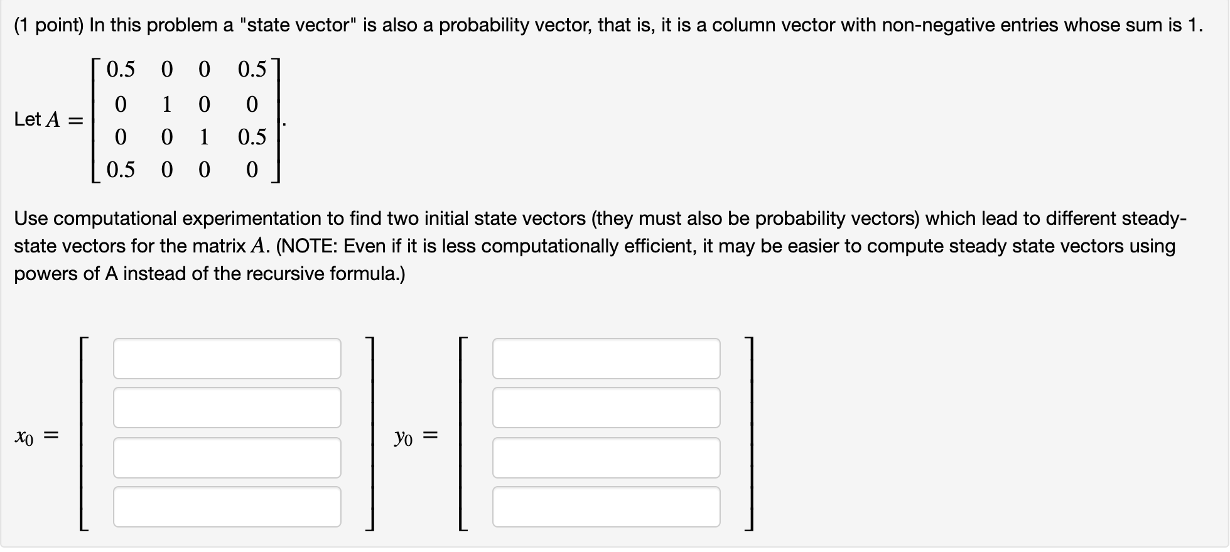Click the matrix A display
1230x552 pixels.
click(x=185, y=119)
